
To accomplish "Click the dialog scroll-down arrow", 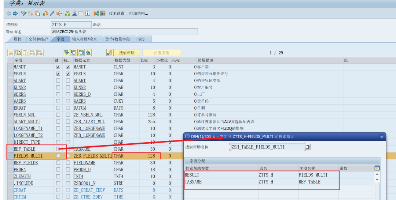I will tap(377, 180).
